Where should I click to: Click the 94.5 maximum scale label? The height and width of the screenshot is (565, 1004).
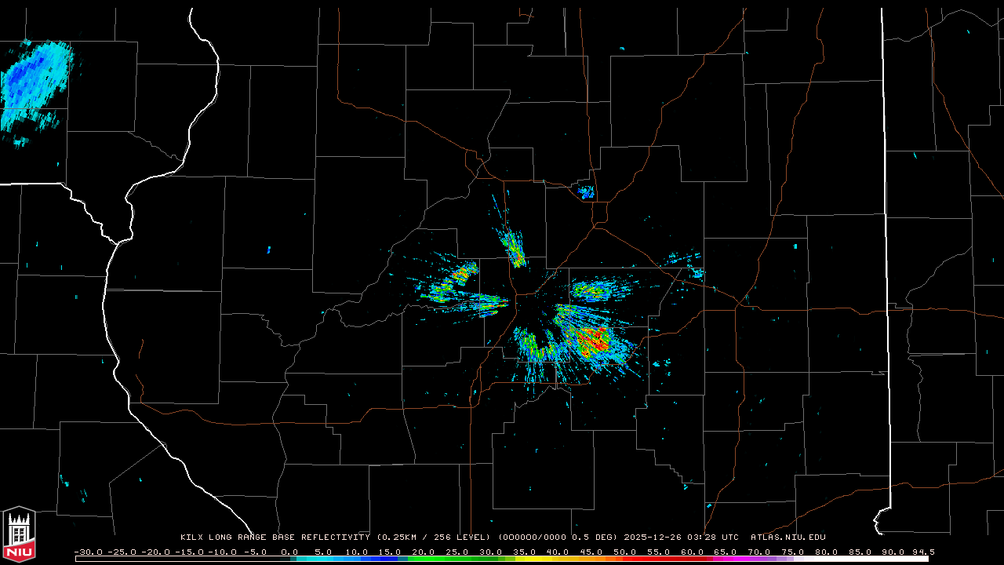[923, 552]
